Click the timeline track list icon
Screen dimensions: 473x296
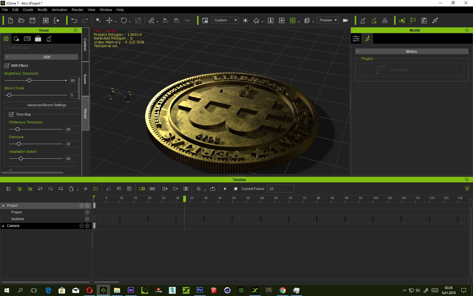tap(9, 189)
